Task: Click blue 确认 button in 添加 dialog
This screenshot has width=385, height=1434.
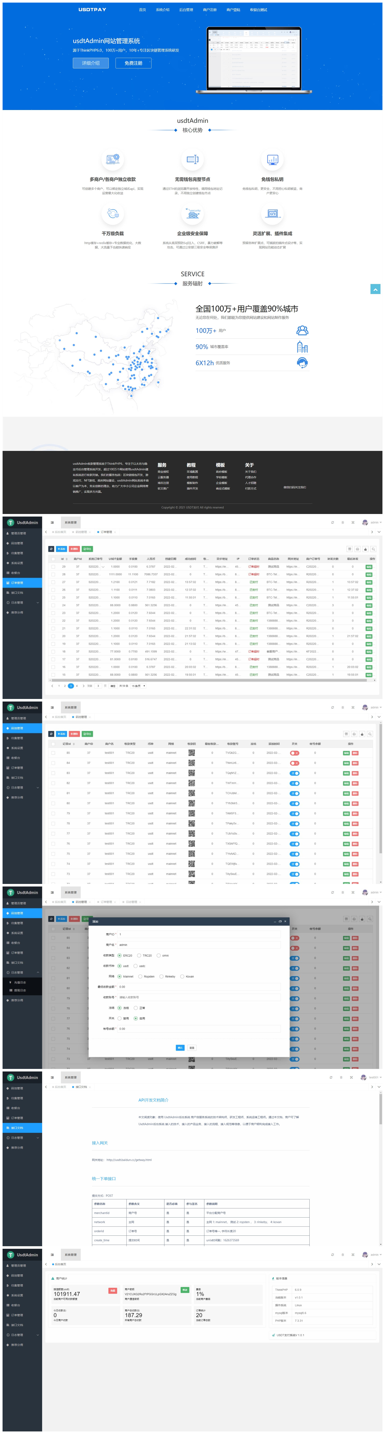Action: (x=180, y=1048)
